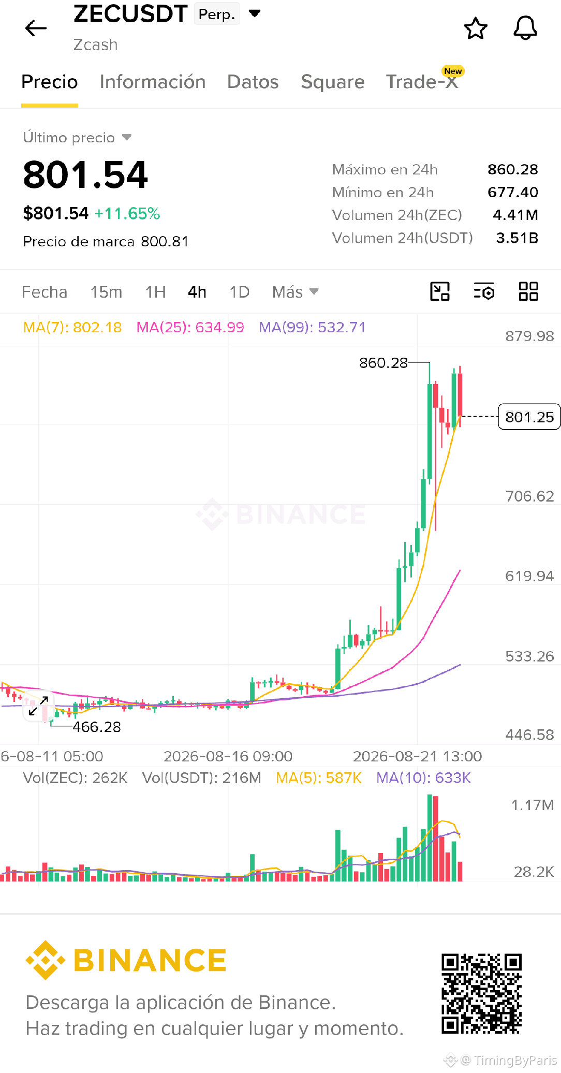Screen dimensions: 561x1073
Task: Add ZECUSDT to favorites star
Action: 475,28
